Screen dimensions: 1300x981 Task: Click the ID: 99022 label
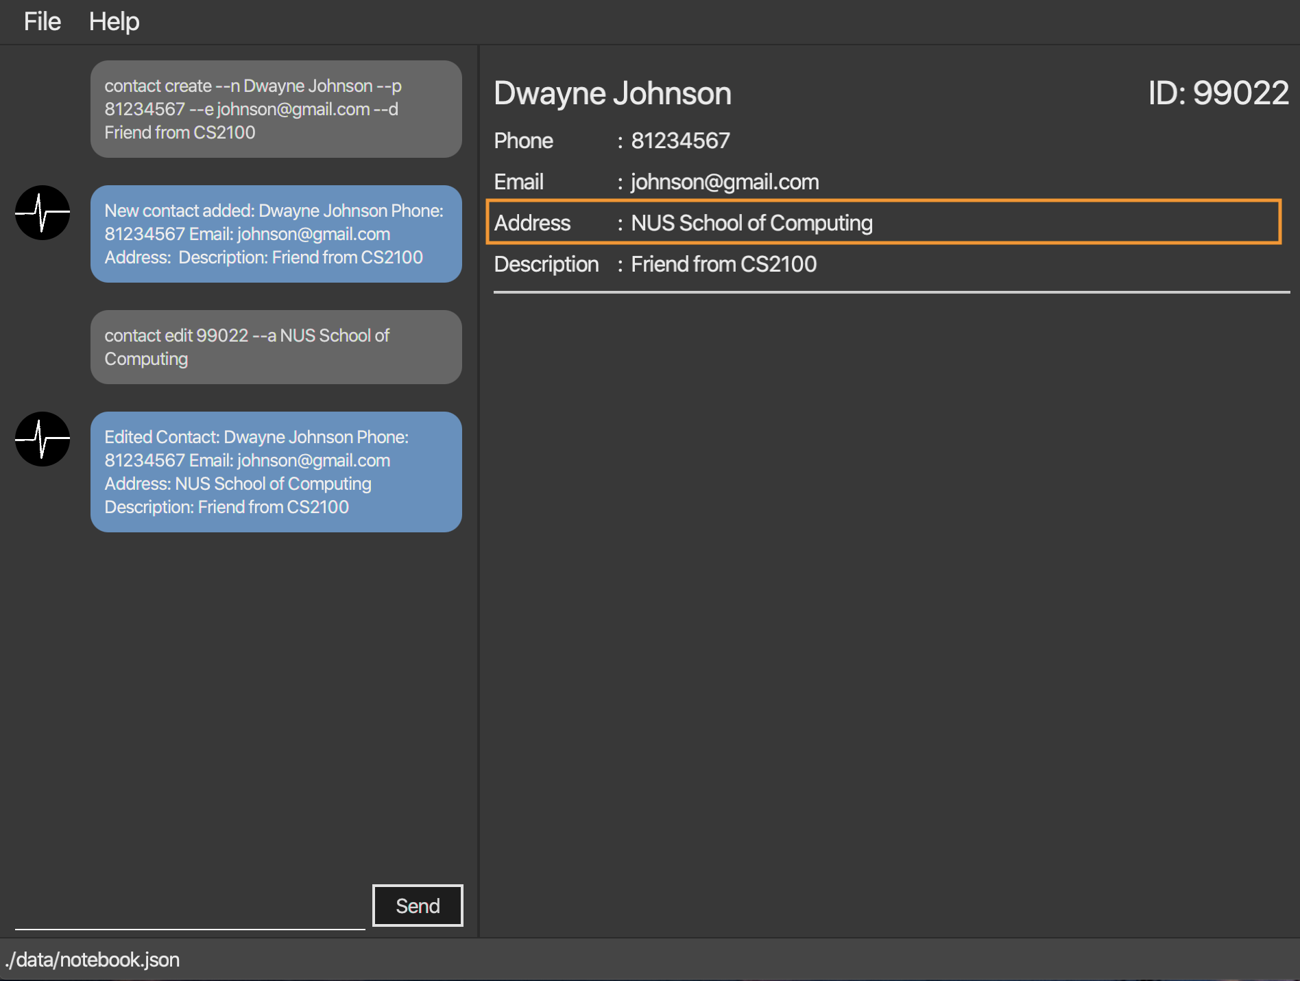(1218, 93)
